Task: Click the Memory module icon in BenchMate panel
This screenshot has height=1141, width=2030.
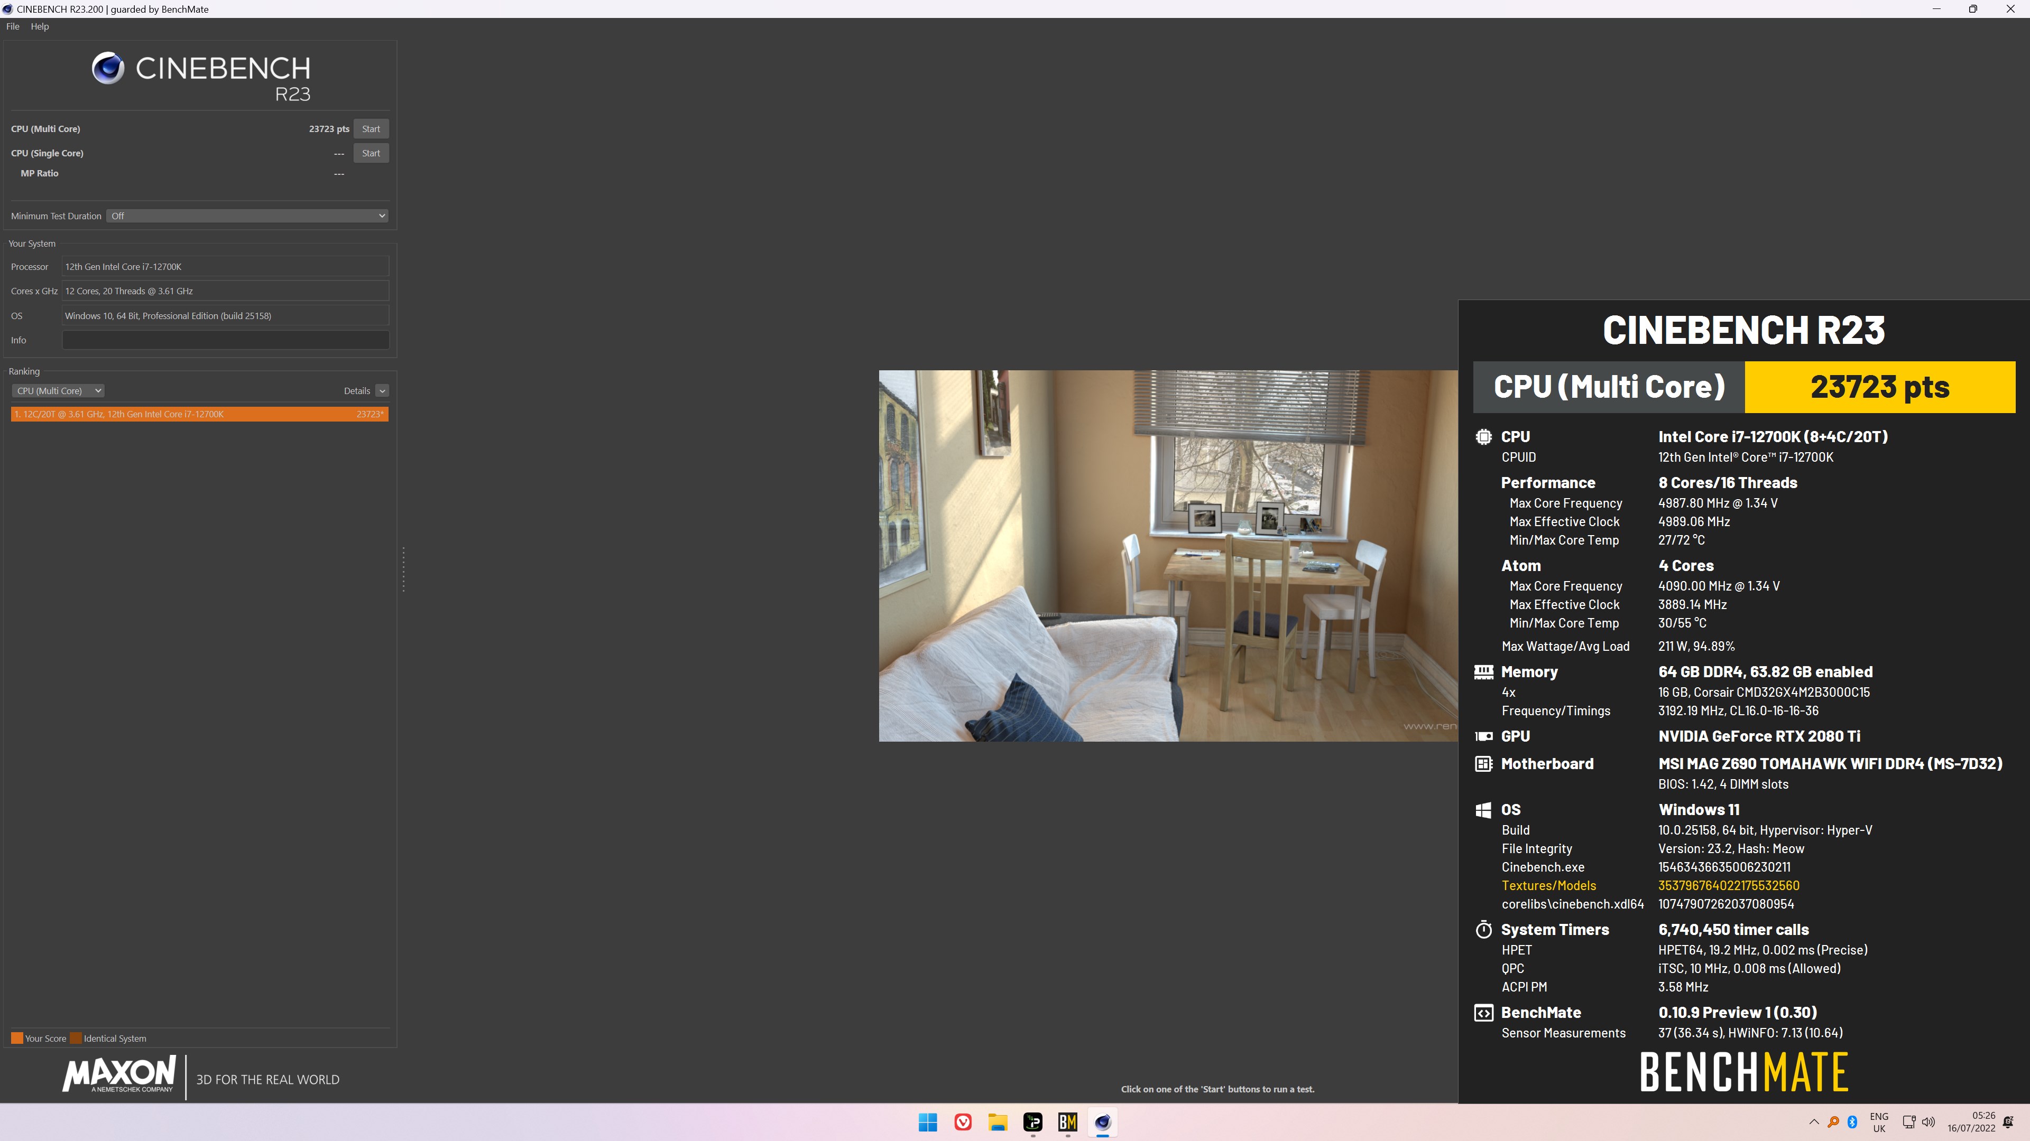Action: 1483,672
